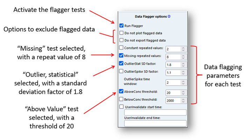Check the BelowConc threshold option
Viewport: 248px width, 140px height.
(121, 99)
